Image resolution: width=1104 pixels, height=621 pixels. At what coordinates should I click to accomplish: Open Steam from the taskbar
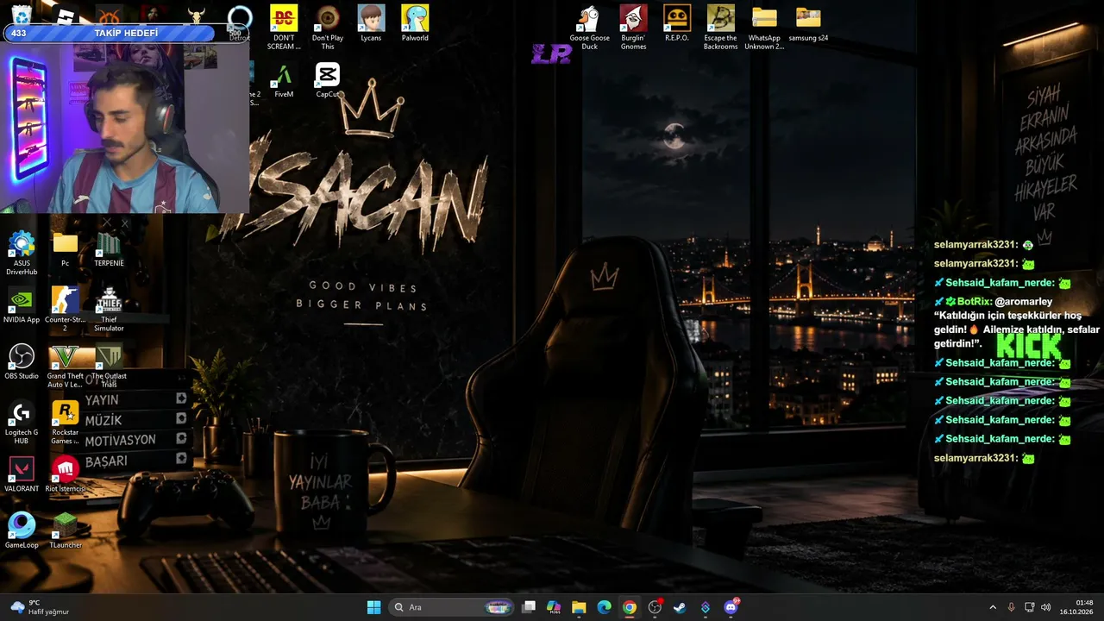tap(681, 607)
